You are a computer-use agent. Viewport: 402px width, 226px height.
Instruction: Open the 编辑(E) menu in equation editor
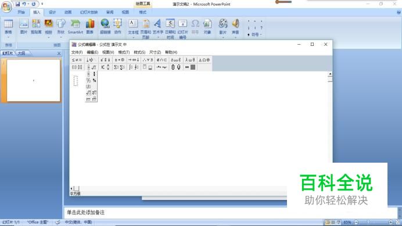92,52
